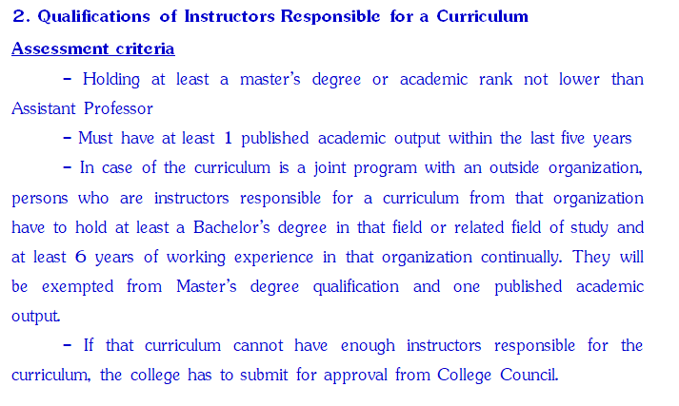Image resolution: width=679 pixels, height=406 pixels.
Task: Click the word 'If' starting last bullet
Action: pyautogui.click(x=89, y=345)
